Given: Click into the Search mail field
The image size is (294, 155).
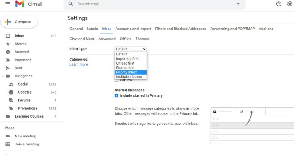Looking at the screenshot, I should tap(153, 4).
